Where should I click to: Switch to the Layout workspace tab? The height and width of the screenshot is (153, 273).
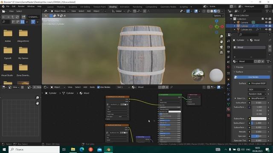(50, 7)
